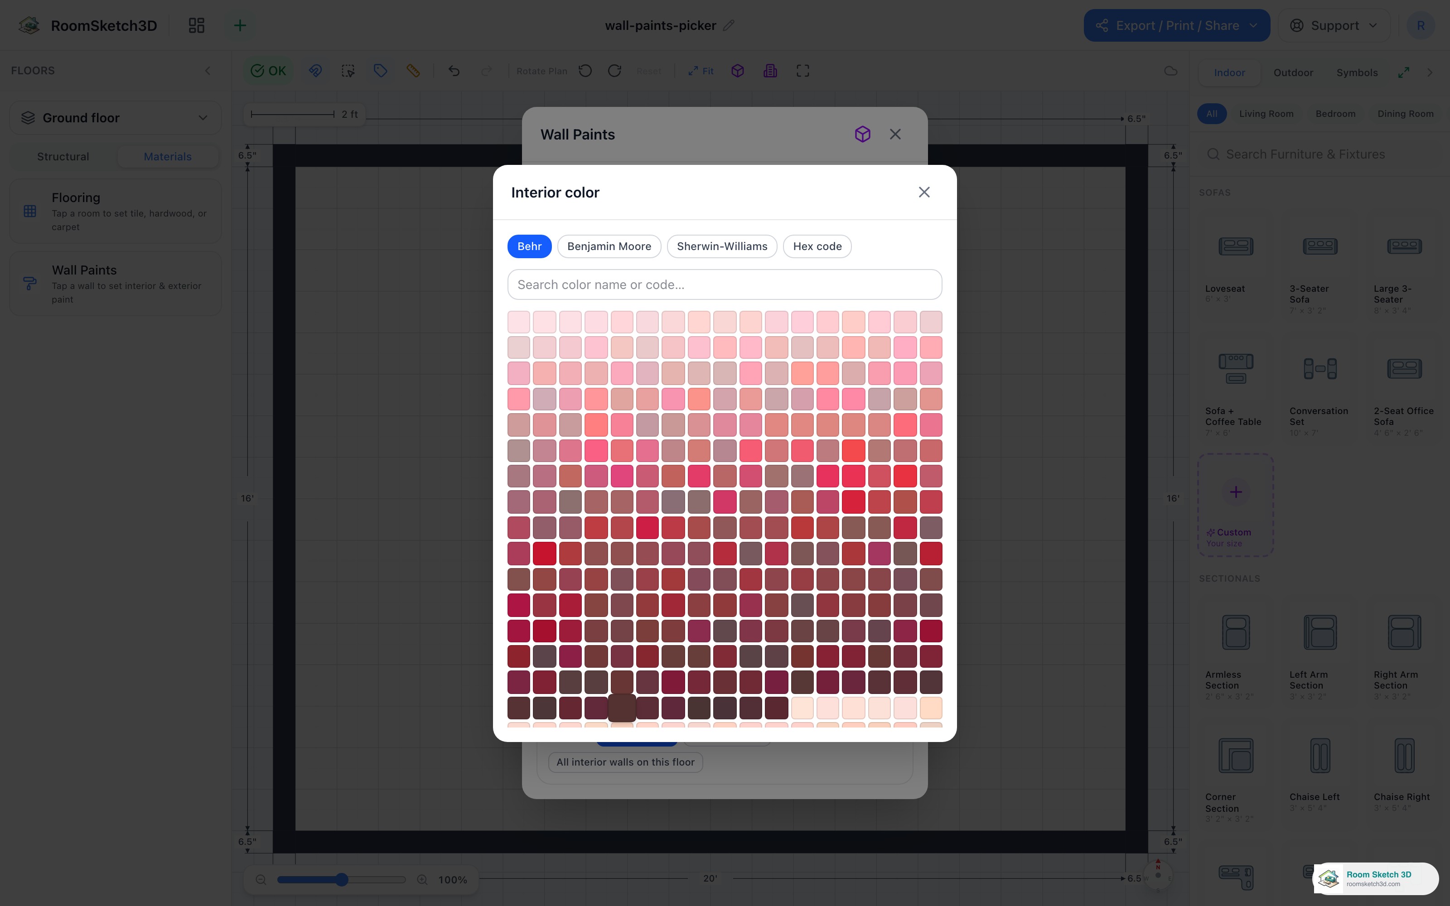This screenshot has width=1450, height=906.
Task: Filter furniture by Dining Room
Action: pos(1405,114)
